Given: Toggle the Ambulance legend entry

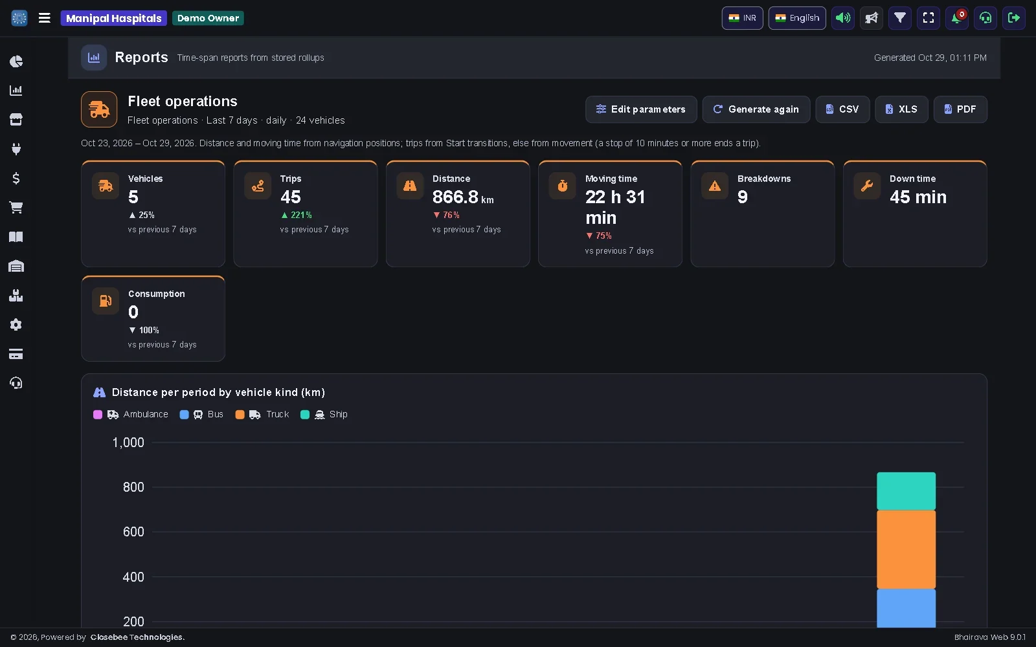Looking at the screenshot, I should [131, 414].
